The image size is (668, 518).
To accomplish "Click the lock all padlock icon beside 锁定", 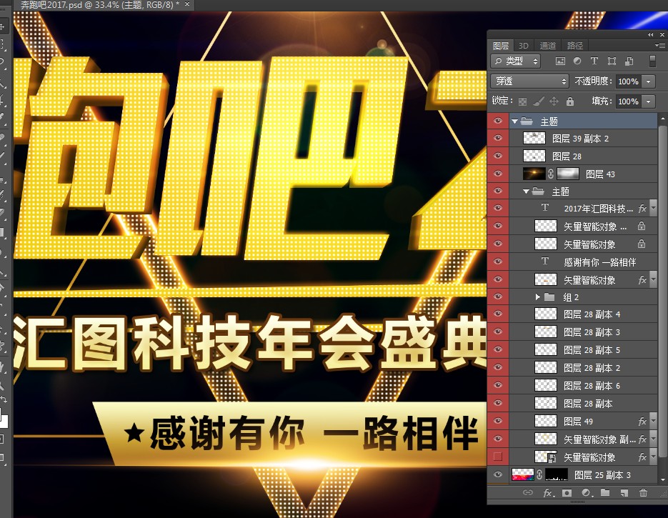I will coord(570,101).
